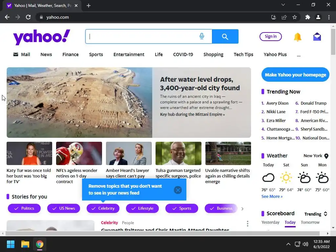Click the share this page icon
This screenshot has width=336, height=252.
pos(284,17)
